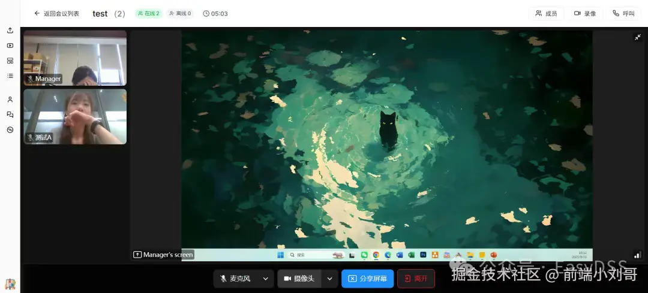Screen dimensions: 648x293
Task: Go back via 返回会议列表 link
Action: (x=56, y=14)
